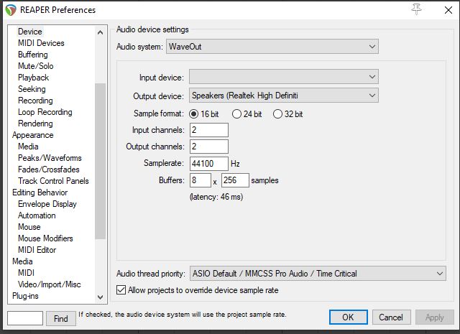The image size is (460, 334).
Task: Open Fades/Crossfades preferences page
Action: (48, 170)
